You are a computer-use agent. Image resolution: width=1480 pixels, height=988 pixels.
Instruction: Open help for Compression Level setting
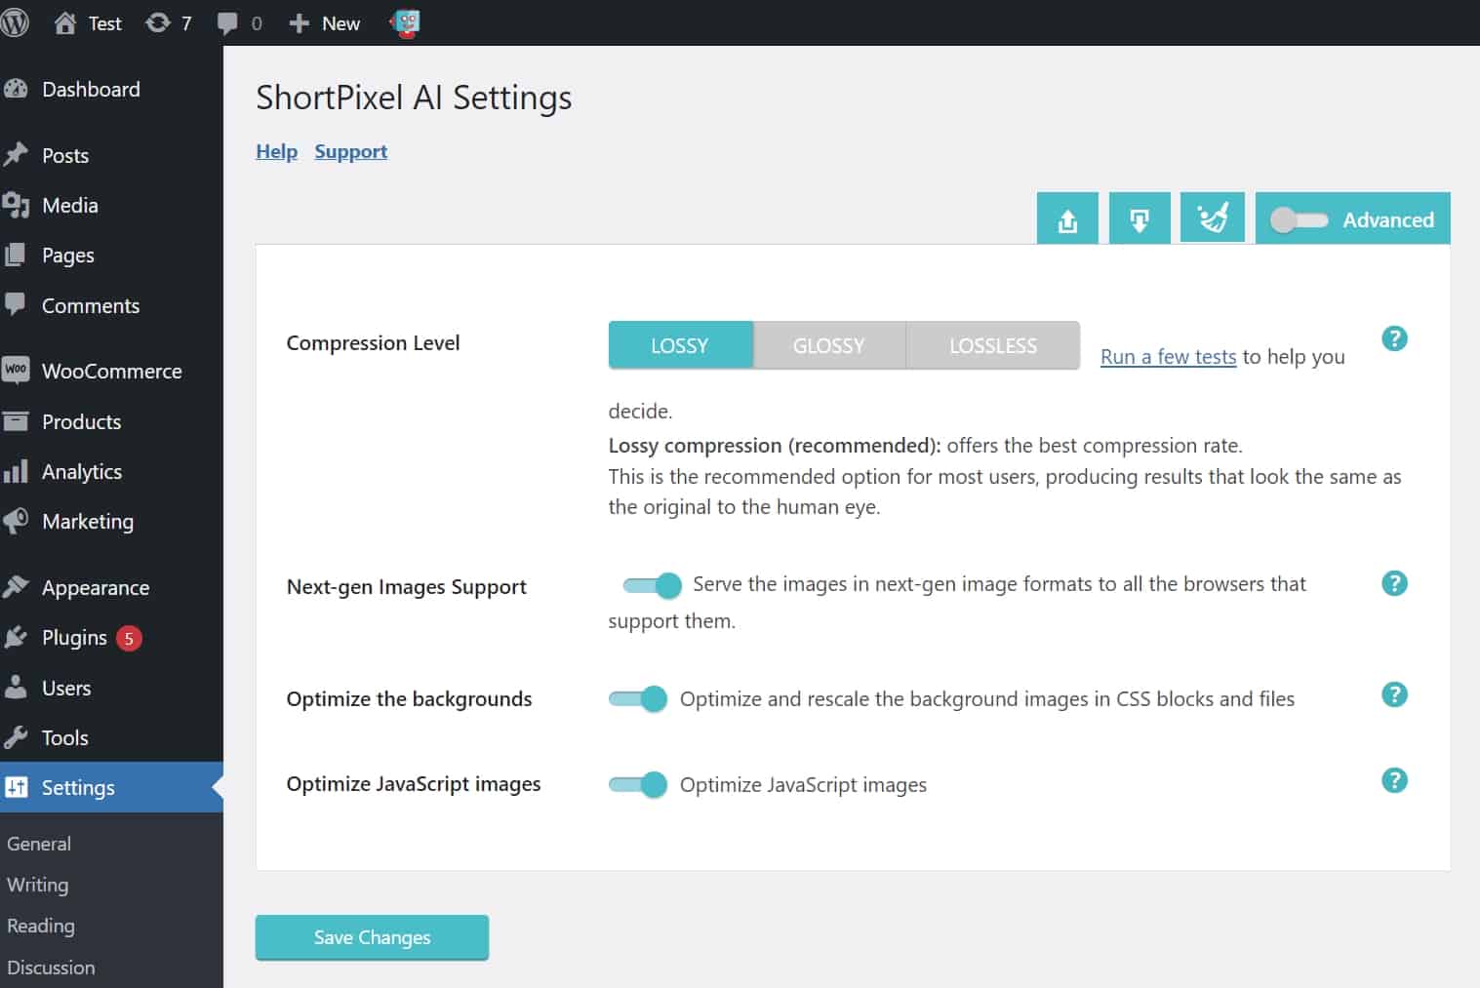click(x=1394, y=338)
